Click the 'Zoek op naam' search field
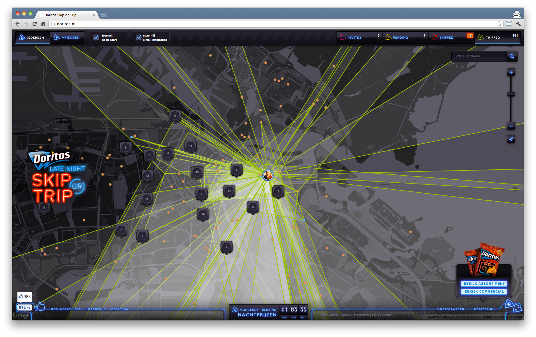The width and height of the screenshot is (536, 337). click(479, 56)
